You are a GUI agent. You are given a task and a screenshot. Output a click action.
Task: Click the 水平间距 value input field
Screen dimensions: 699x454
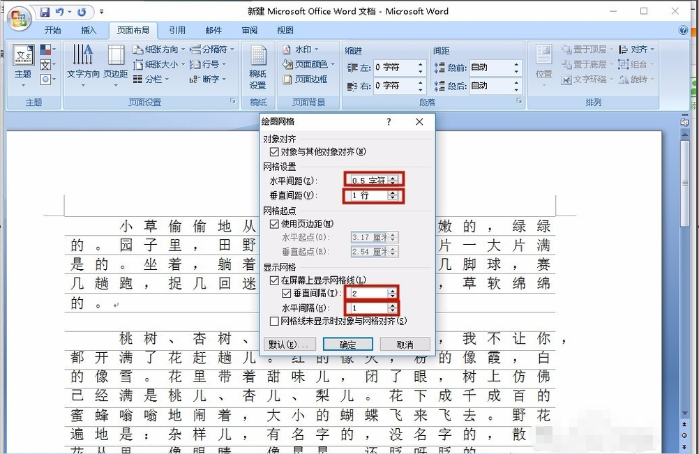(x=370, y=181)
